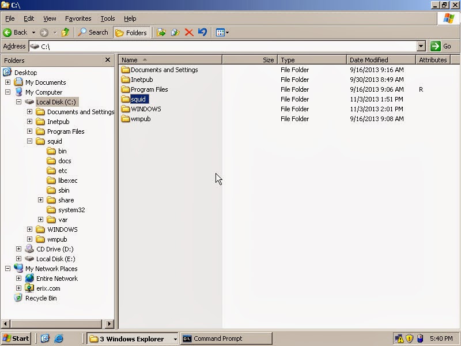461x346 pixels.
Task: Select the docs folder in tree
Action: click(65, 161)
